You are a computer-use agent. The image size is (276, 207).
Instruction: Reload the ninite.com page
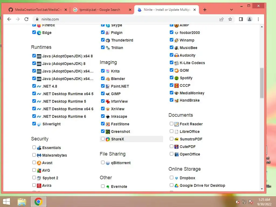(x=26, y=19)
